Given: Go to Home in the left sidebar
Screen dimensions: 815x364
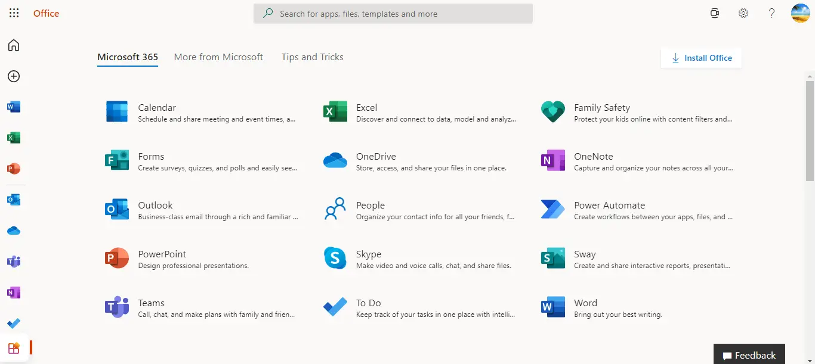Looking at the screenshot, I should pyautogui.click(x=14, y=45).
